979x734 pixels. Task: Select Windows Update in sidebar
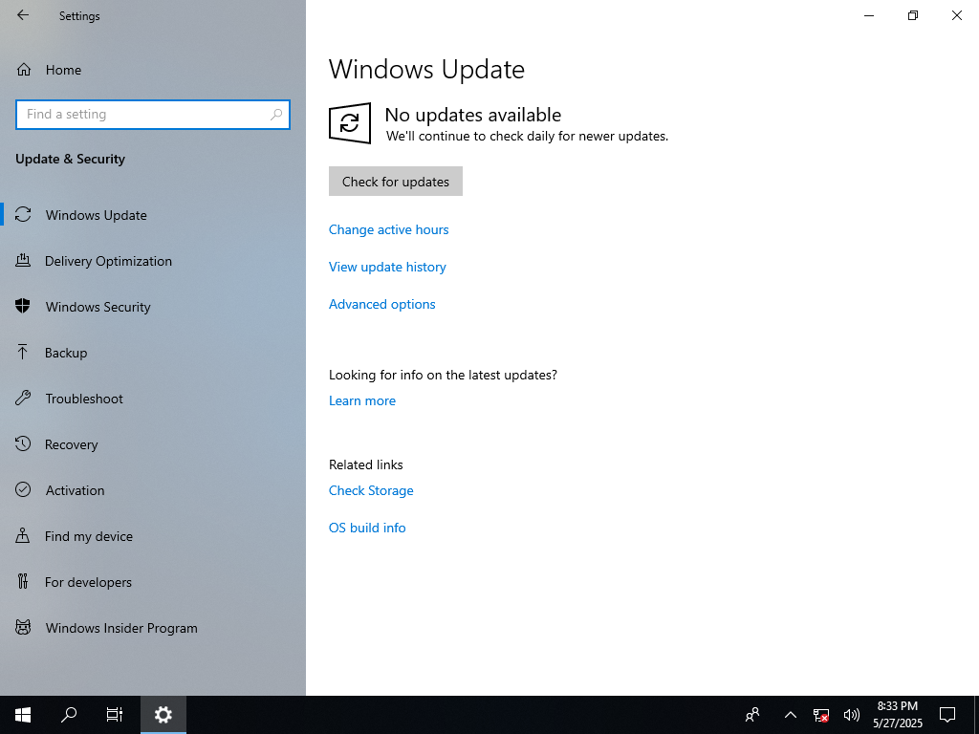tap(153, 215)
